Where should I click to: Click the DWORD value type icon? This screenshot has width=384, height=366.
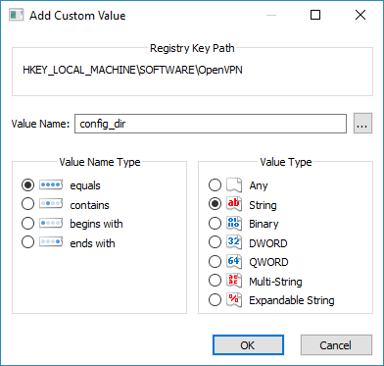[x=234, y=242]
